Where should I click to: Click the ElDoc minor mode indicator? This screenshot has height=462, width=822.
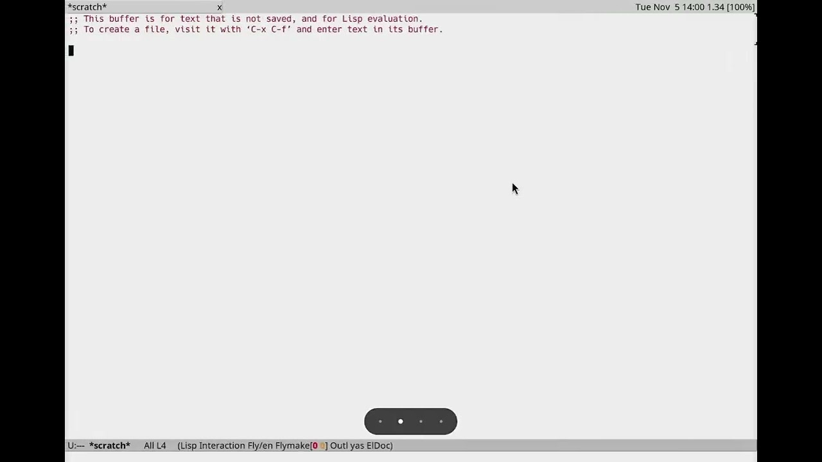(378, 445)
